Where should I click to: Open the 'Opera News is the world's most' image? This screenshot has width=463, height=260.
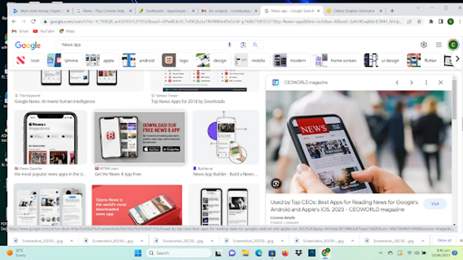[x=137, y=205]
